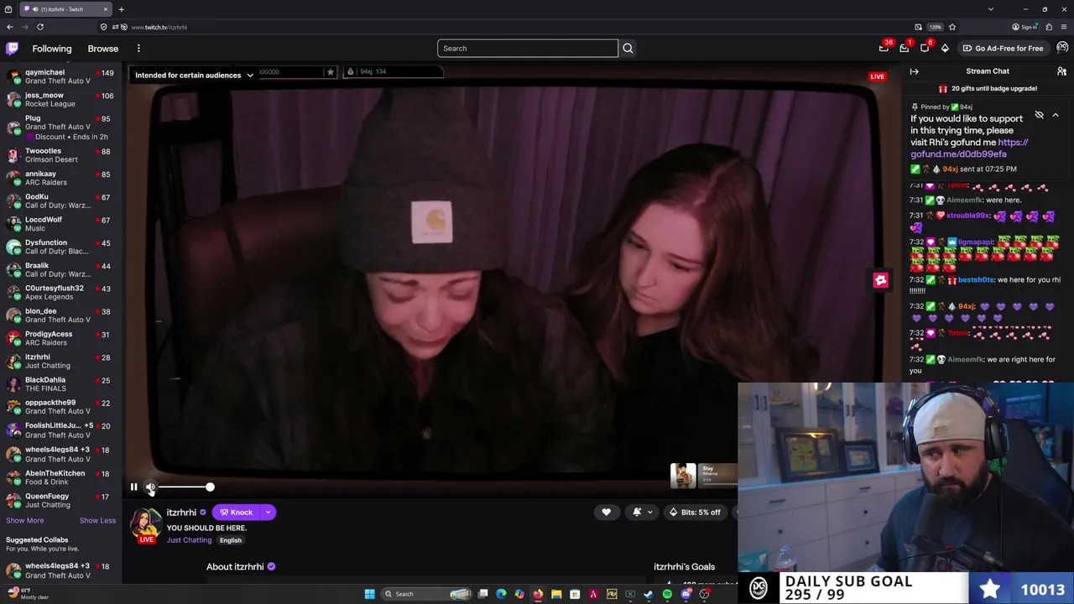
Task: Adjust the volume slider handle
Action: click(210, 487)
